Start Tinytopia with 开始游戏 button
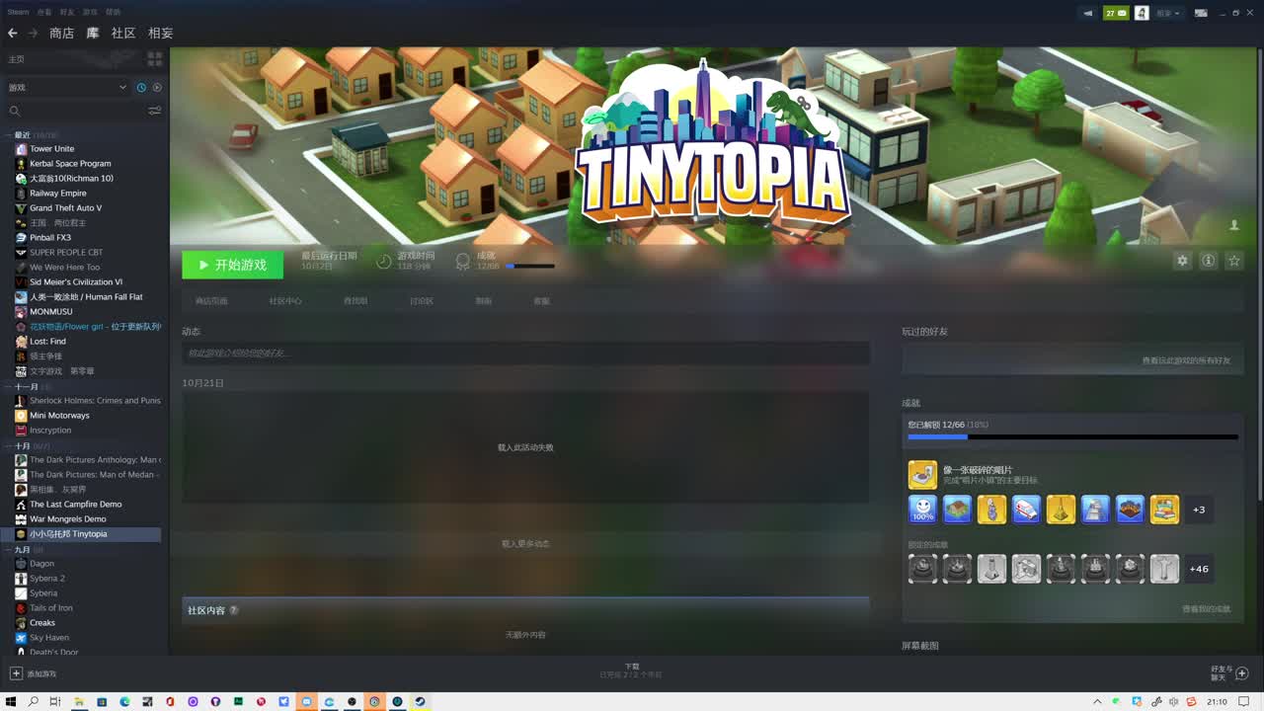This screenshot has width=1264, height=711. pos(232,265)
